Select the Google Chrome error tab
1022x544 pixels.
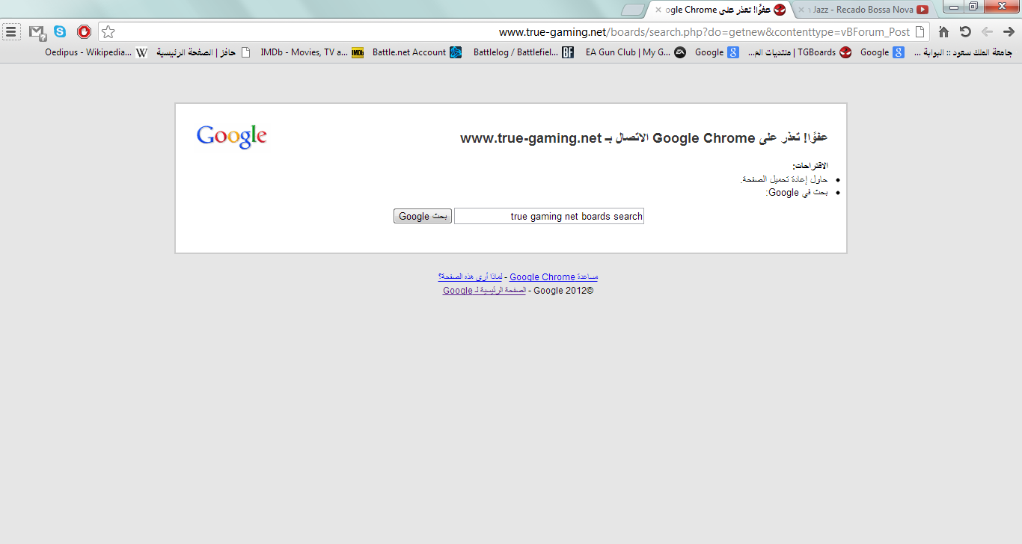coord(720,10)
